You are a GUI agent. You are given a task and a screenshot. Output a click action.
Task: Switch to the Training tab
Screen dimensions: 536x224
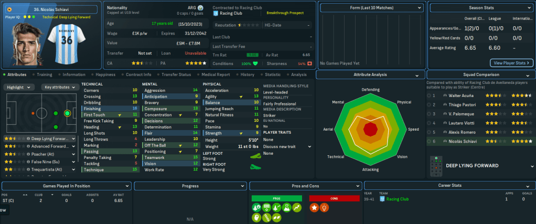44,74
